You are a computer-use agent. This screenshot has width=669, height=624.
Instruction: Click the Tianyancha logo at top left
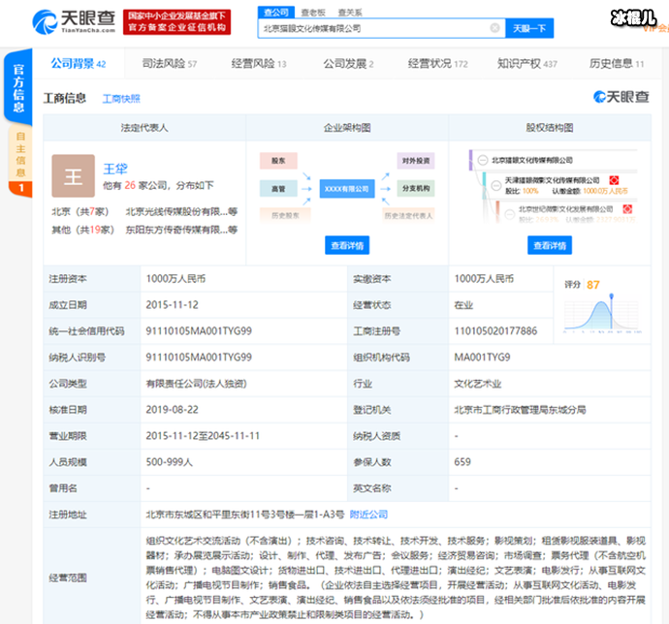(x=74, y=21)
